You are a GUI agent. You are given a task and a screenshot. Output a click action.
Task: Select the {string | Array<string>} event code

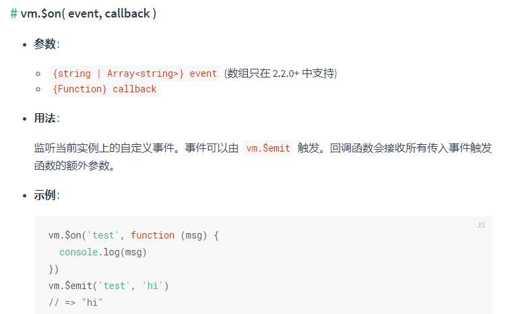click(135, 73)
